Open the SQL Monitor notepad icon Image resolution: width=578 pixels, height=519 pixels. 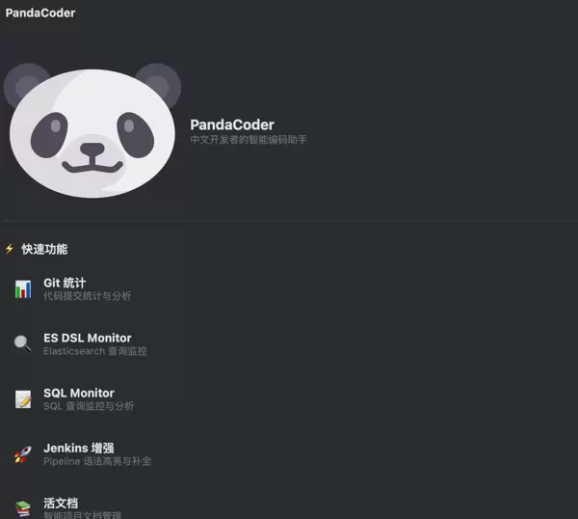pos(23,399)
